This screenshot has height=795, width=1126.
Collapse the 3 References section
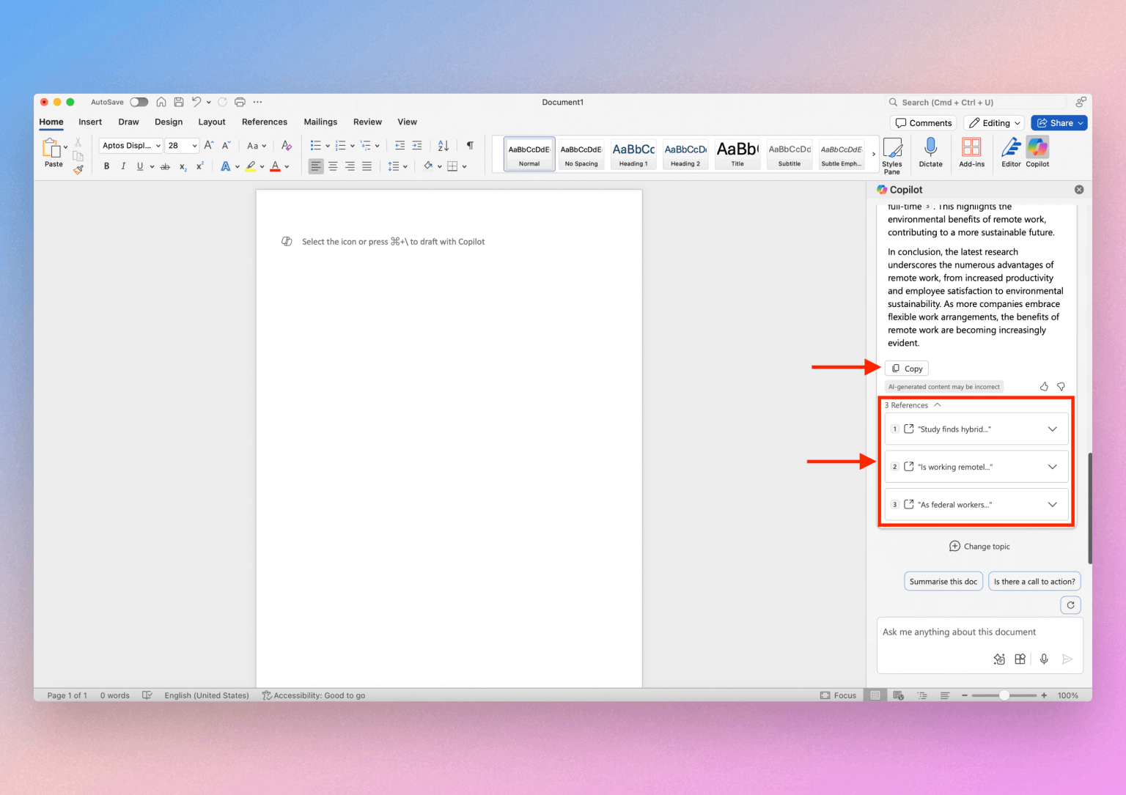coord(938,404)
